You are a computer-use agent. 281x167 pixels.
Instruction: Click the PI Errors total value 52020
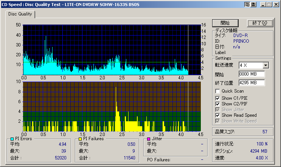point(61,158)
